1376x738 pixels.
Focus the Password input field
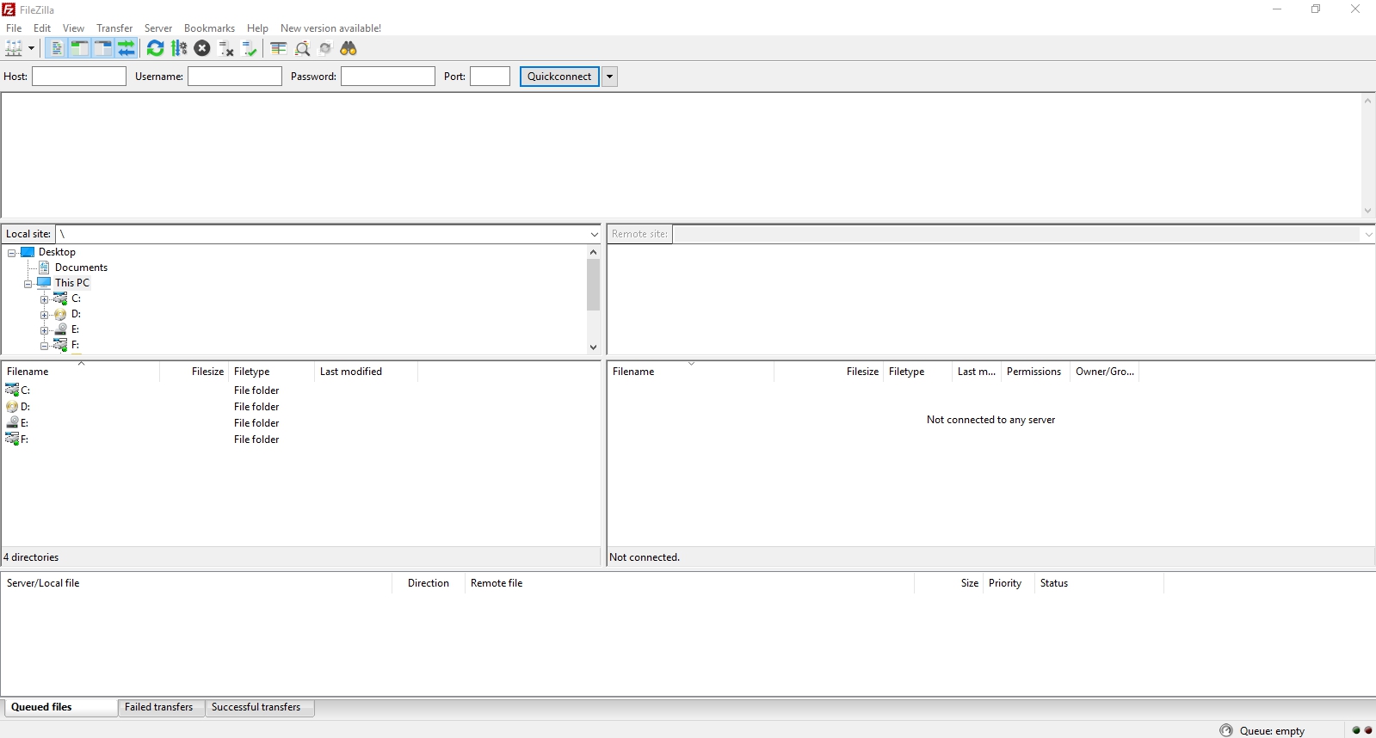pos(388,77)
